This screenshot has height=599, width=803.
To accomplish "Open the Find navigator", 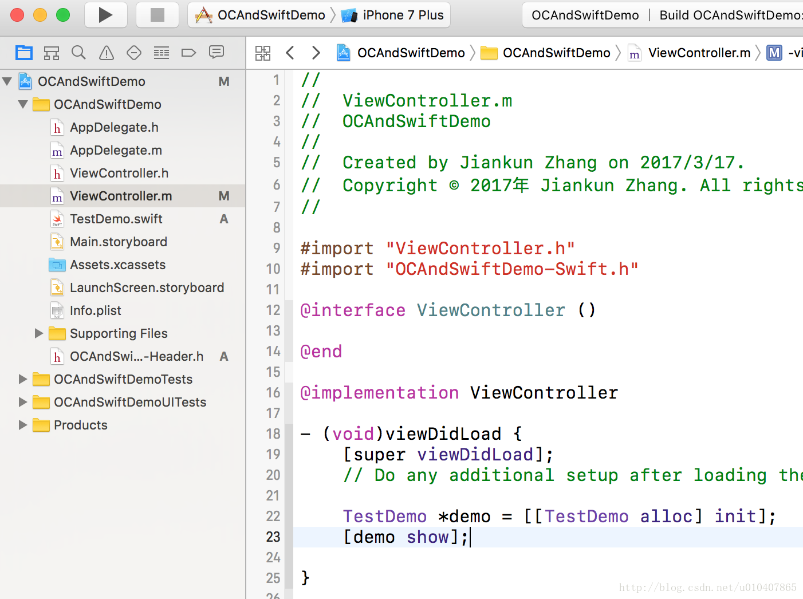I will [x=79, y=53].
